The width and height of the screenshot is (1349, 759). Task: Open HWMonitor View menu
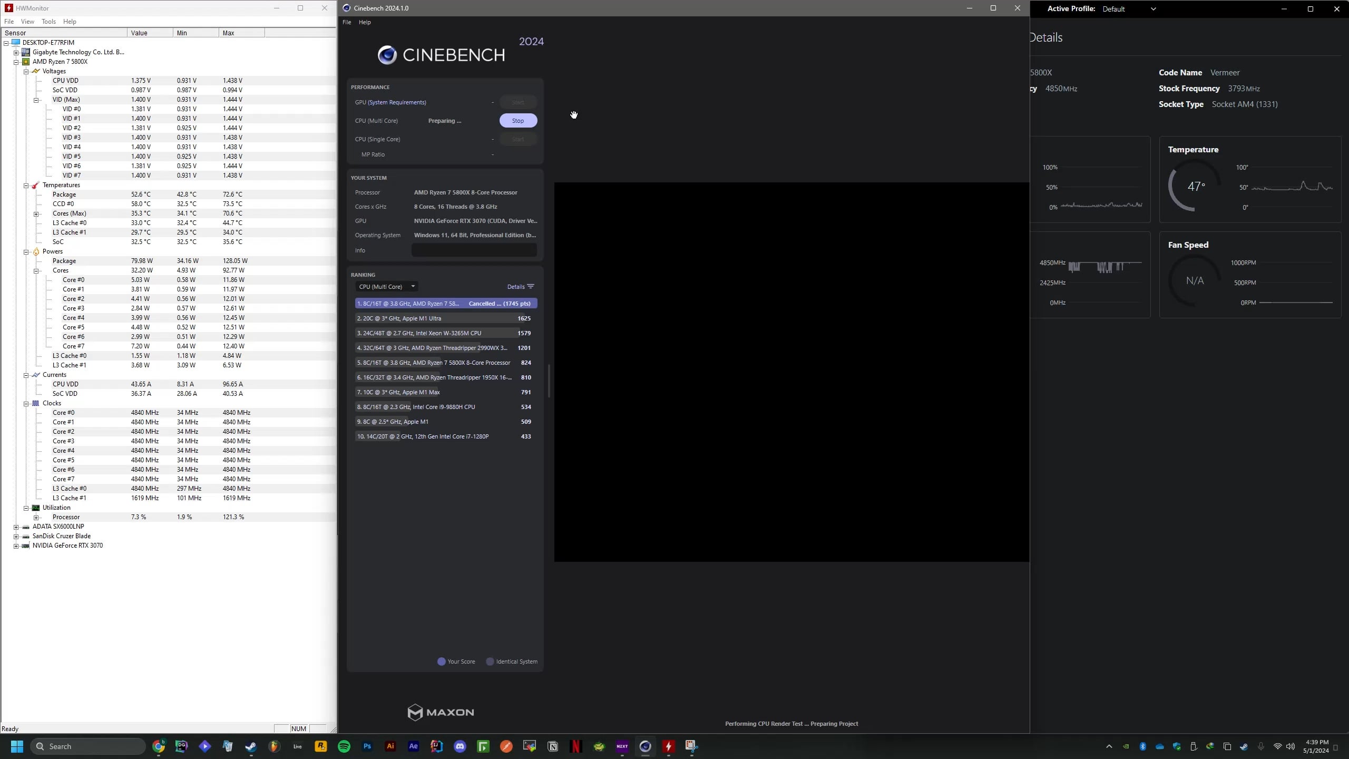[x=27, y=22]
